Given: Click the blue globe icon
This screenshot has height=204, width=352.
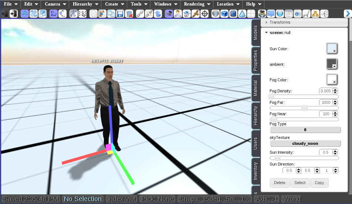Looking at the screenshot, I should [x=280, y=14].
